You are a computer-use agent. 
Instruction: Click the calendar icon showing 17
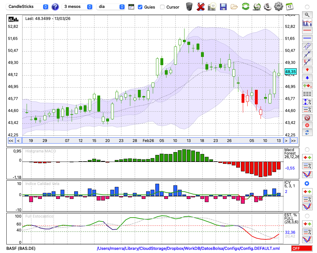coord(289,6)
